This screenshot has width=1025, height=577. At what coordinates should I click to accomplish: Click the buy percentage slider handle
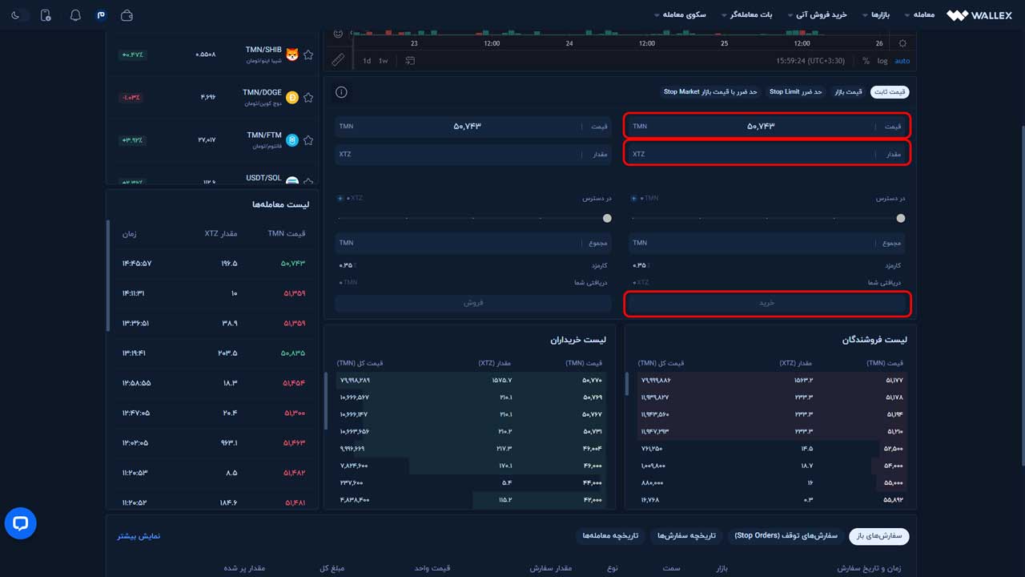pyautogui.click(x=901, y=218)
